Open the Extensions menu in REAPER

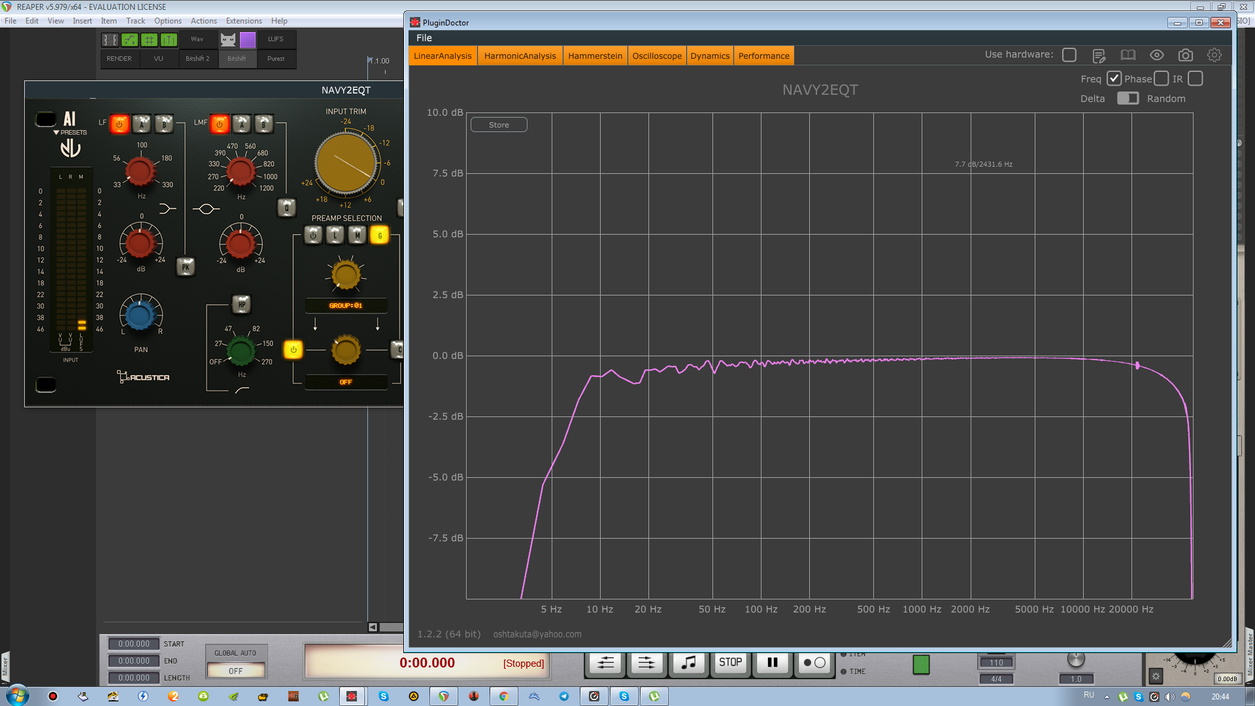pyautogui.click(x=244, y=21)
